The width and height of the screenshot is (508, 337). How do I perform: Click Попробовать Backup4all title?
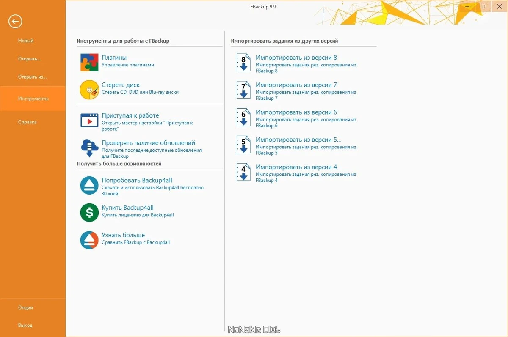[x=137, y=180]
